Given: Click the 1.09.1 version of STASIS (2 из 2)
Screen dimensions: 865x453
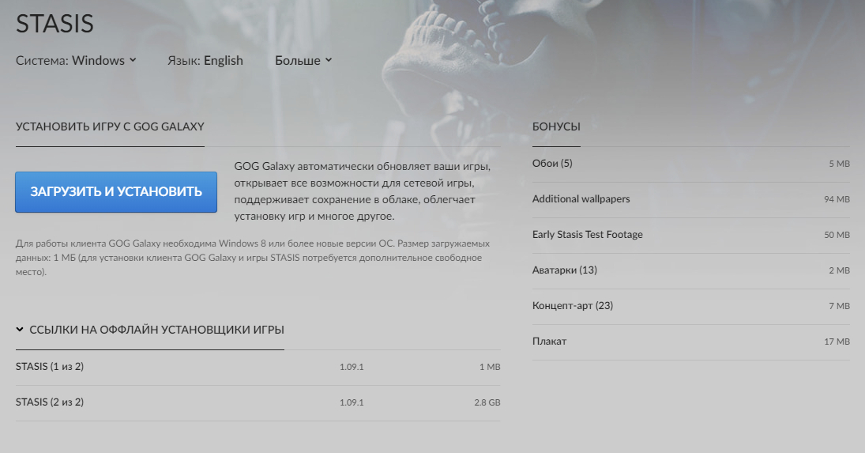Looking at the screenshot, I should 352,402.
